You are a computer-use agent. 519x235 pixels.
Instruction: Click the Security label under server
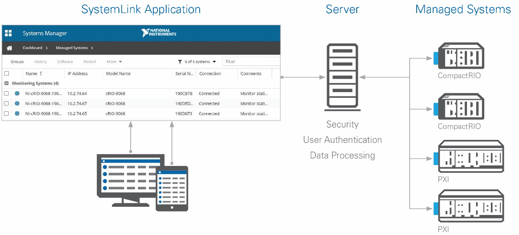pyautogui.click(x=342, y=124)
